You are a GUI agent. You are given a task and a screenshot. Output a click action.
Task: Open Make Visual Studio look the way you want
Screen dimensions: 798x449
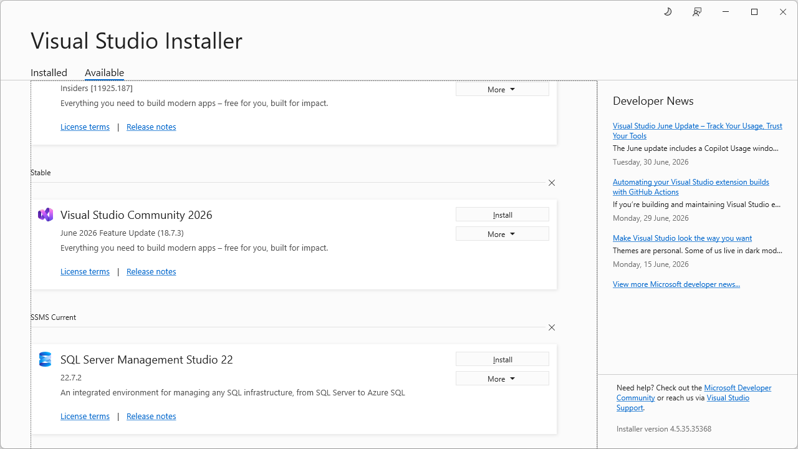[682, 238]
